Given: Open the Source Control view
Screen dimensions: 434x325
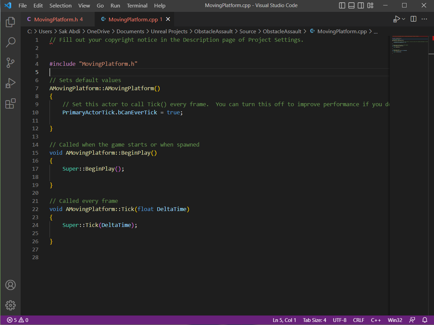Looking at the screenshot, I should 11,63.
